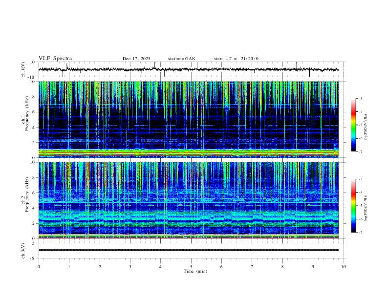This screenshot has width=387, height=299.
Task: Click the ch.1 spectrogram panel
Action: pyautogui.click(x=188, y=119)
